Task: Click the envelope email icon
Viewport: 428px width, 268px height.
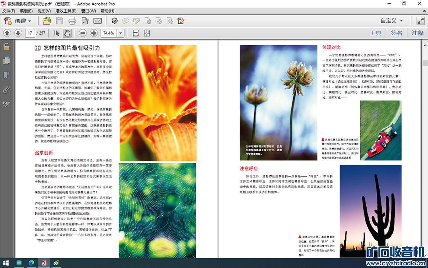Action: tap(98, 21)
